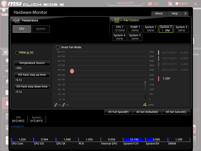201x151 pixels.
Task: Click the left arrow beside Fan Control
Action: [x=113, y=20]
